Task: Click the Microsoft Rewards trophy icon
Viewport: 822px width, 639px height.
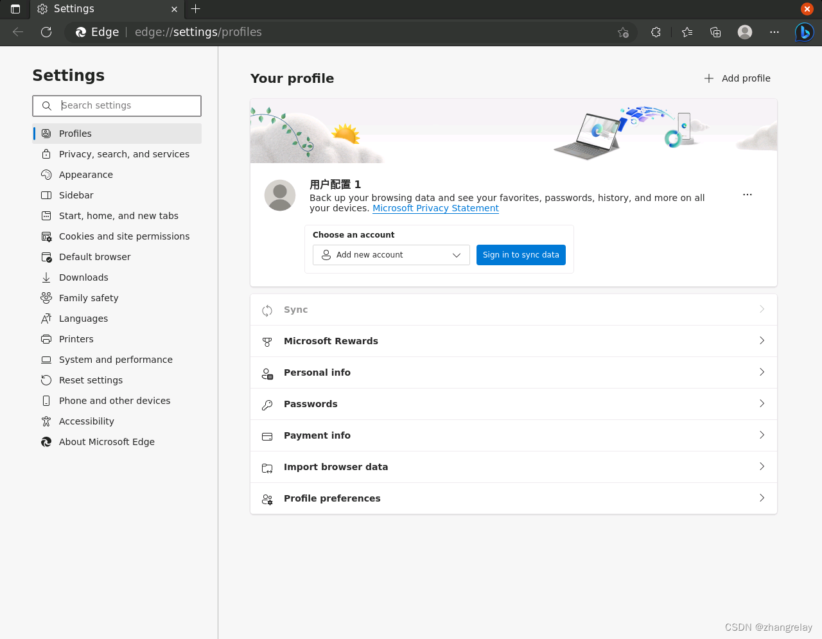Action: (x=267, y=341)
